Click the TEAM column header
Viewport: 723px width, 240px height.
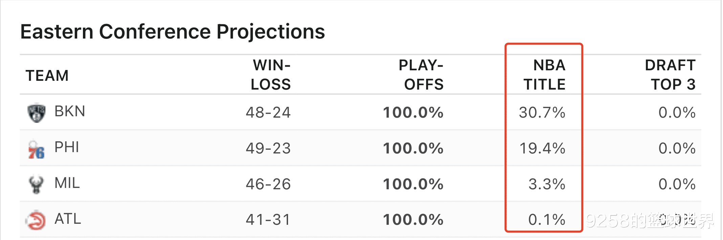point(47,76)
